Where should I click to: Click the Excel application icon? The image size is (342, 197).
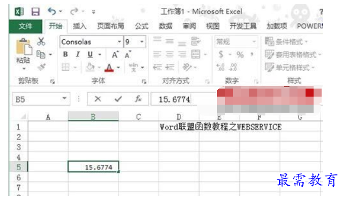[19, 12]
